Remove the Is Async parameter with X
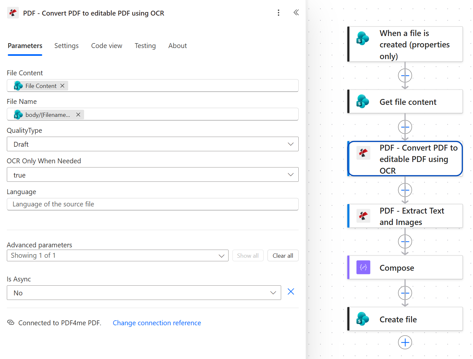 [291, 291]
